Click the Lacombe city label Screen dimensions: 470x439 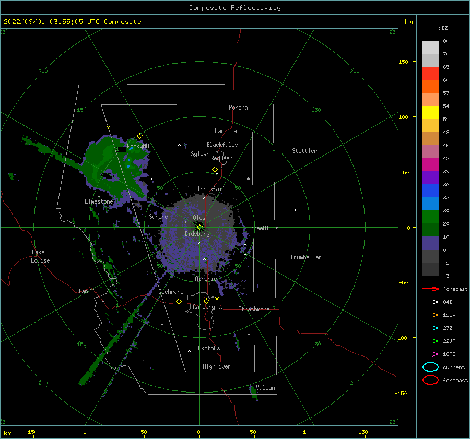tap(226, 131)
